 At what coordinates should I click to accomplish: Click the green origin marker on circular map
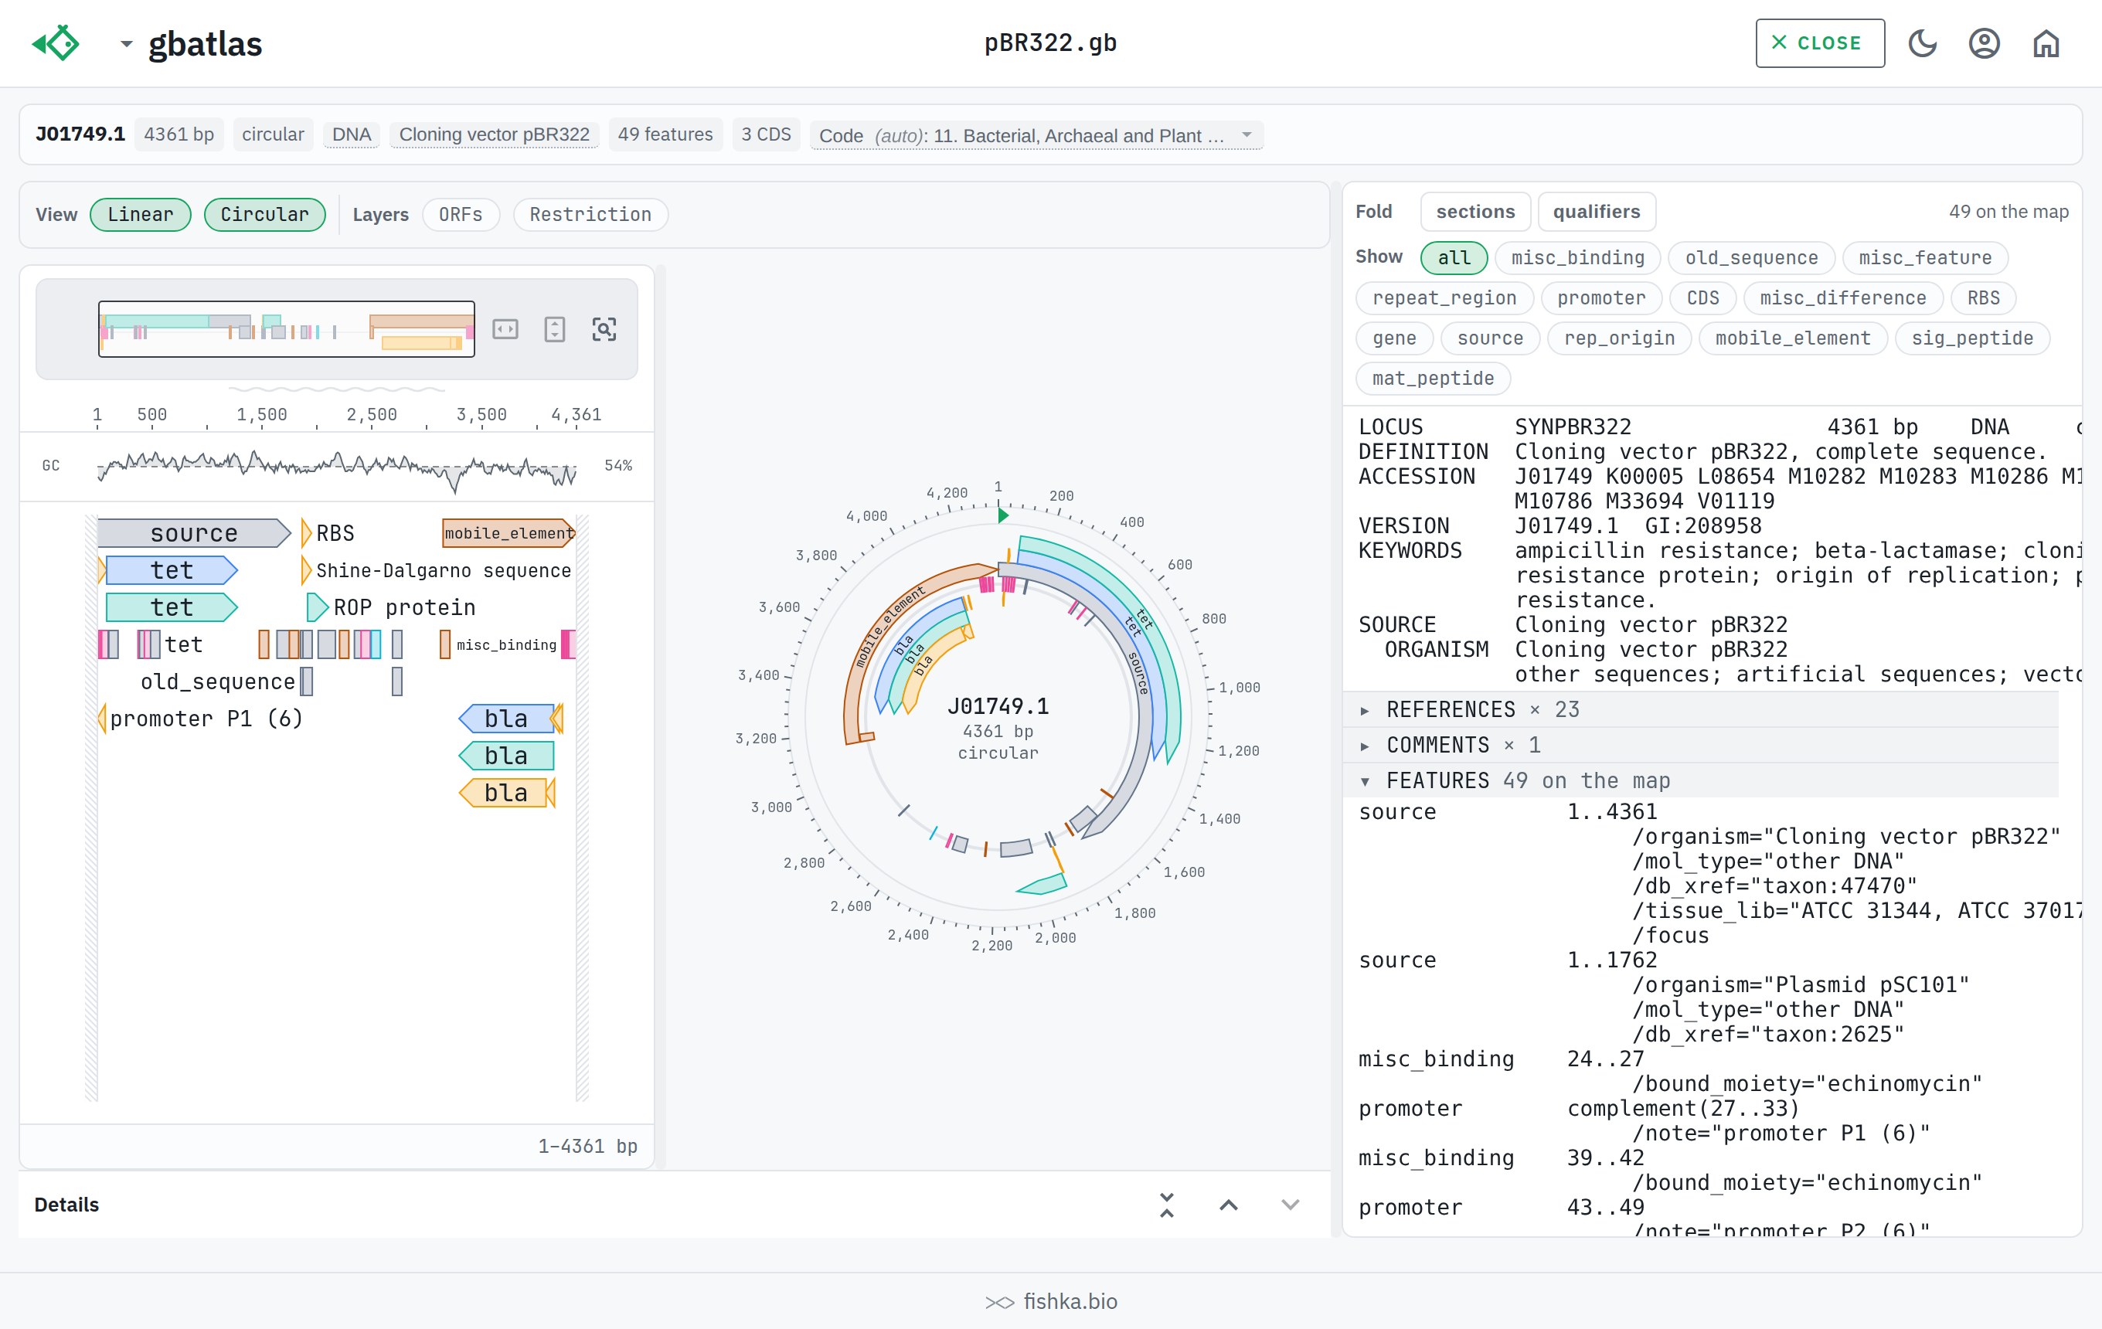[1003, 515]
